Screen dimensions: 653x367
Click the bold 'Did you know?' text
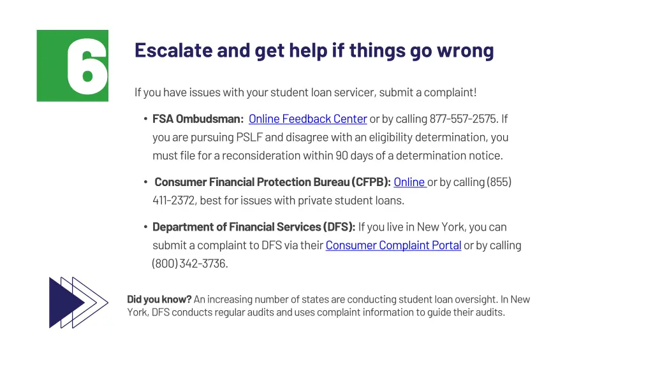[x=159, y=299]
